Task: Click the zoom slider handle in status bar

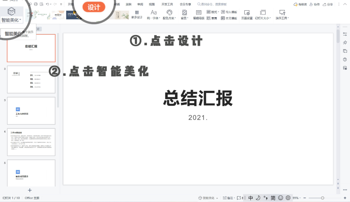Action: click(x=322, y=198)
